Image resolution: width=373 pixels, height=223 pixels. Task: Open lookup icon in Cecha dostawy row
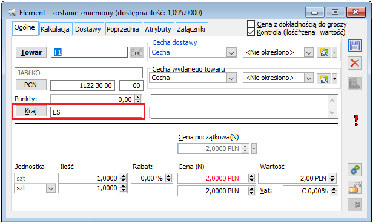(324, 52)
